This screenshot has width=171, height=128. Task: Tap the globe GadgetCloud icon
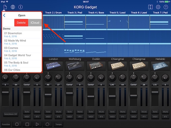pyautogui.click(x=13, y=7)
